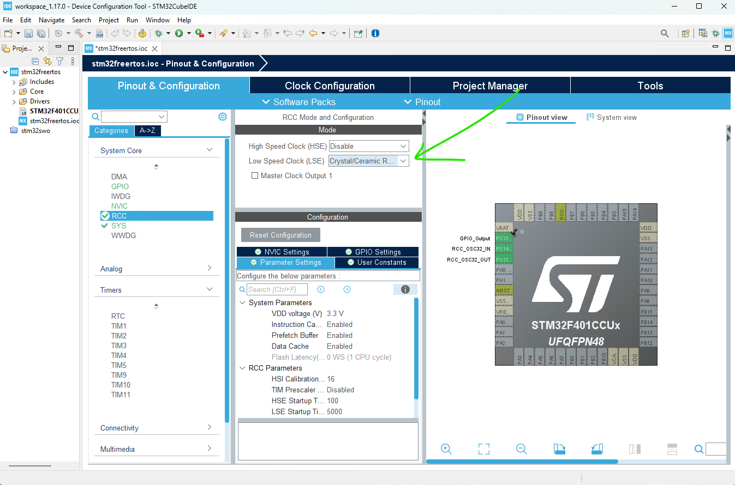This screenshot has width=735, height=485.
Task: Enable Master Clock Output 1 checkbox
Action: click(254, 175)
